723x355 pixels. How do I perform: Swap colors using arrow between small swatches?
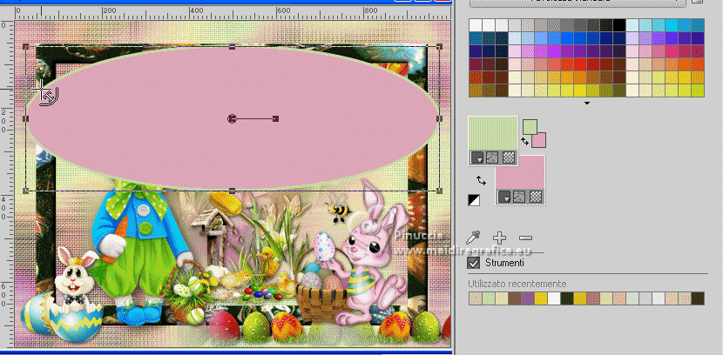[x=524, y=141]
